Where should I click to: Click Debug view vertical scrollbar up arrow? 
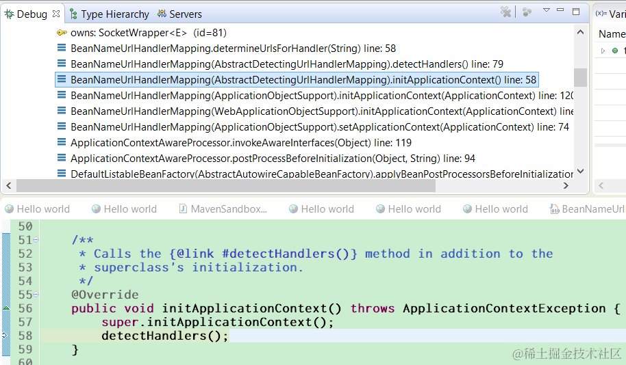tap(581, 32)
